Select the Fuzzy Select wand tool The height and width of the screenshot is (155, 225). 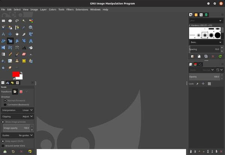(x=24, y=21)
